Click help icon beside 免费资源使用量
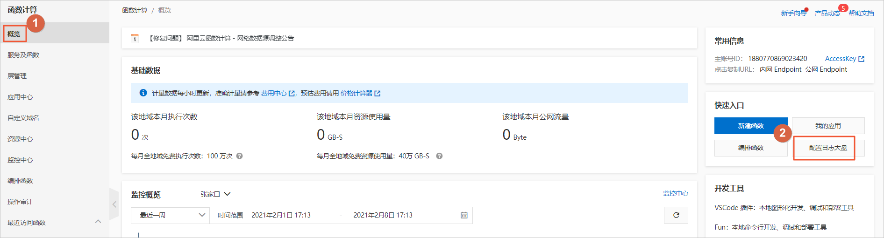 coord(439,156)
